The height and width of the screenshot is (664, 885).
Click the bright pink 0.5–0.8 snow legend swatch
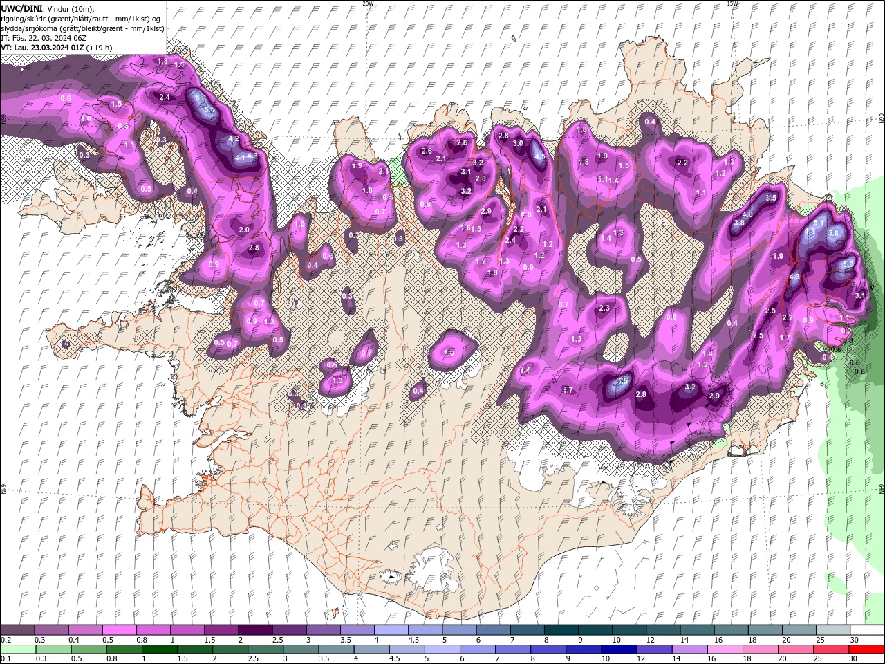coord(119,630)
